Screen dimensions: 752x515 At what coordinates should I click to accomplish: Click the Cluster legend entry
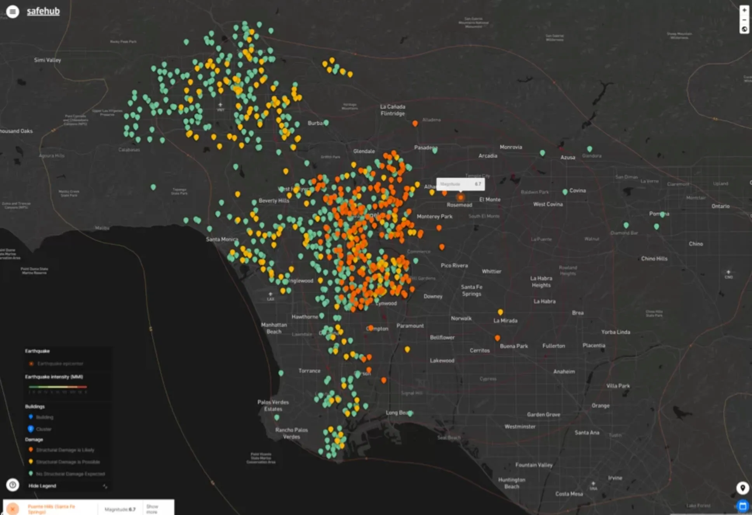(x=40, y=429)
